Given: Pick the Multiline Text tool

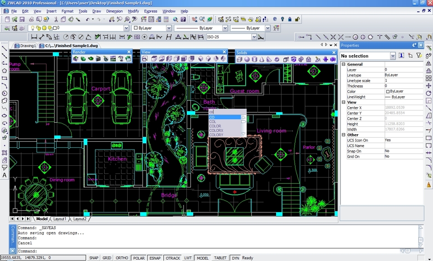Looking at the screenshot, I should coord(5,175).
